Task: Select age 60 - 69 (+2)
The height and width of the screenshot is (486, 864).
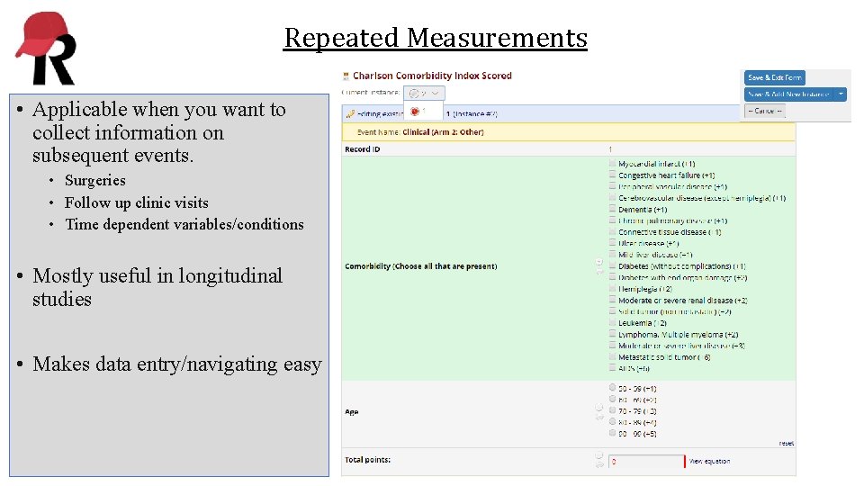Action: tap(612, 400)
